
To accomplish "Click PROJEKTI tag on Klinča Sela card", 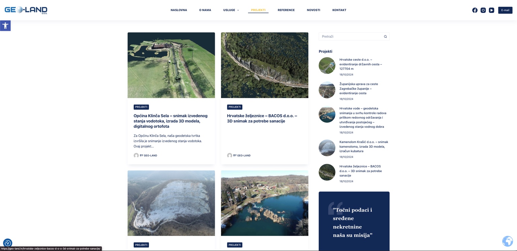I will point(141,107).
